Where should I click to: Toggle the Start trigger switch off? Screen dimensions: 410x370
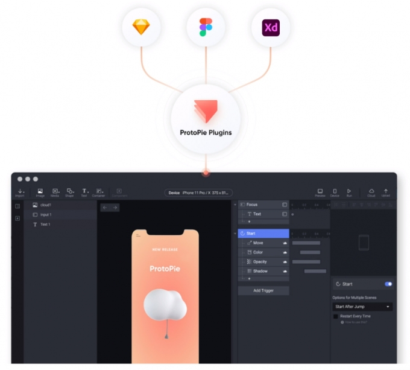pos(388,284)
